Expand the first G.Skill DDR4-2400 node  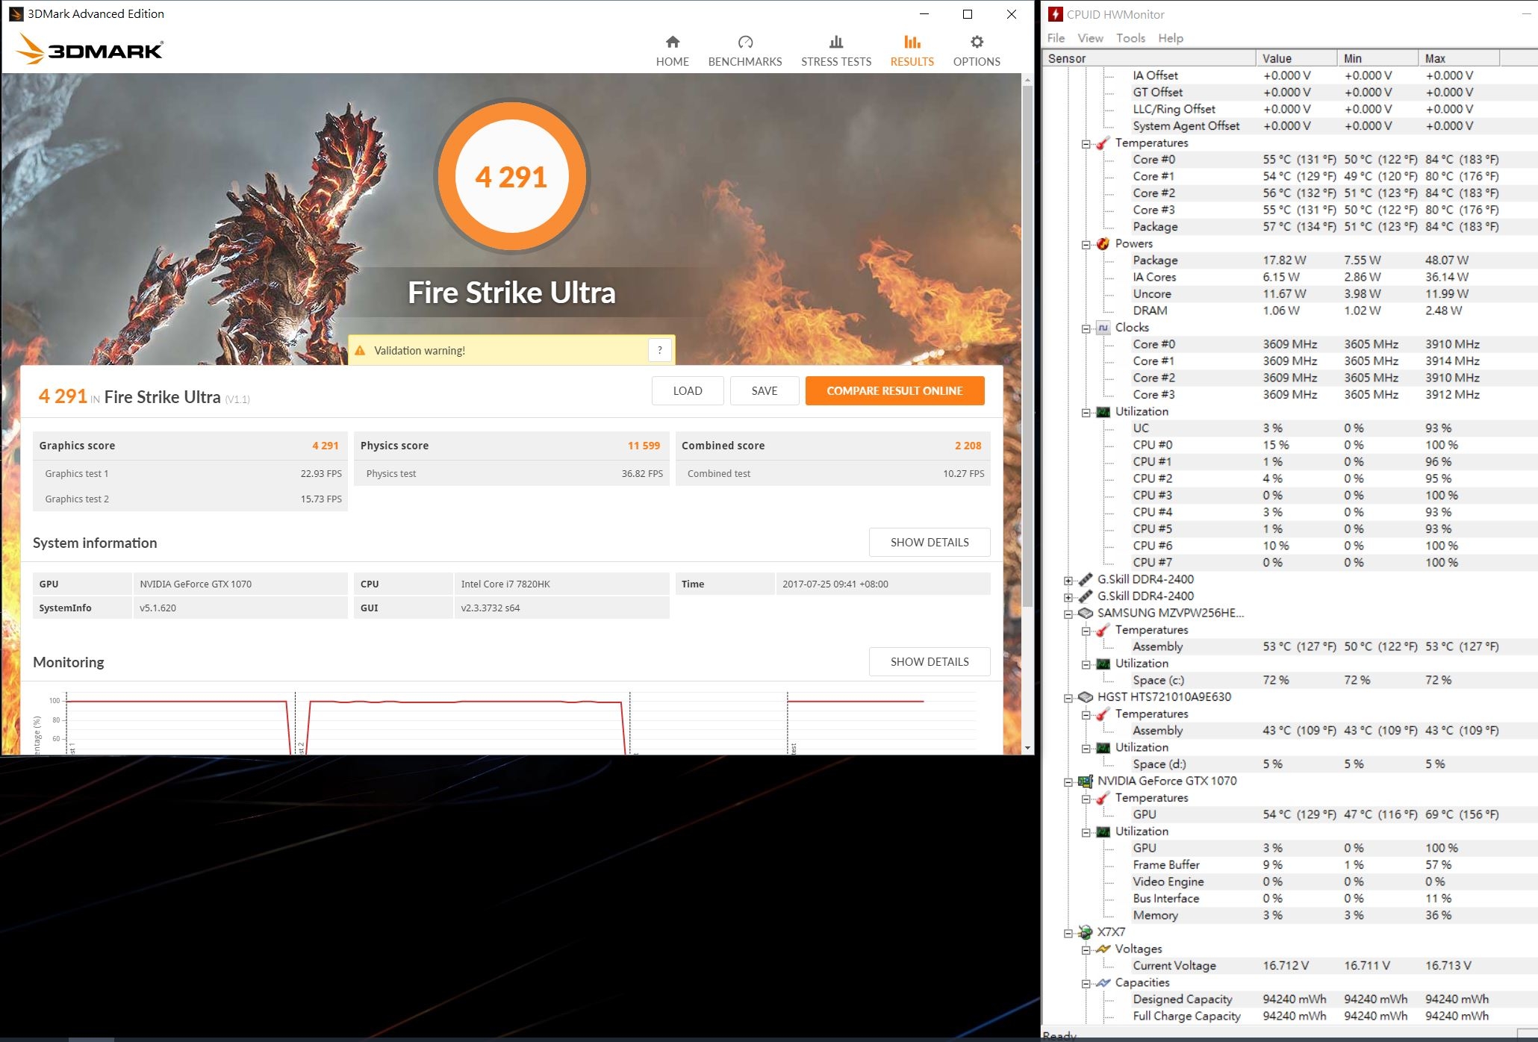(x=1068, y=580)
